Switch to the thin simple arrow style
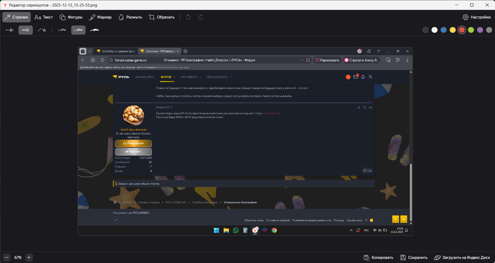Viewport: 495px width, 263px height. 10,30
